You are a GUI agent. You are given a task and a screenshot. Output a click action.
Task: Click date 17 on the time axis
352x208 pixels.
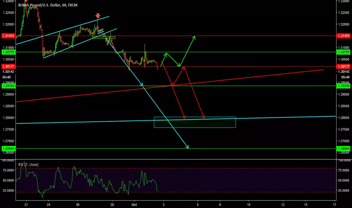tap(335, 205)
